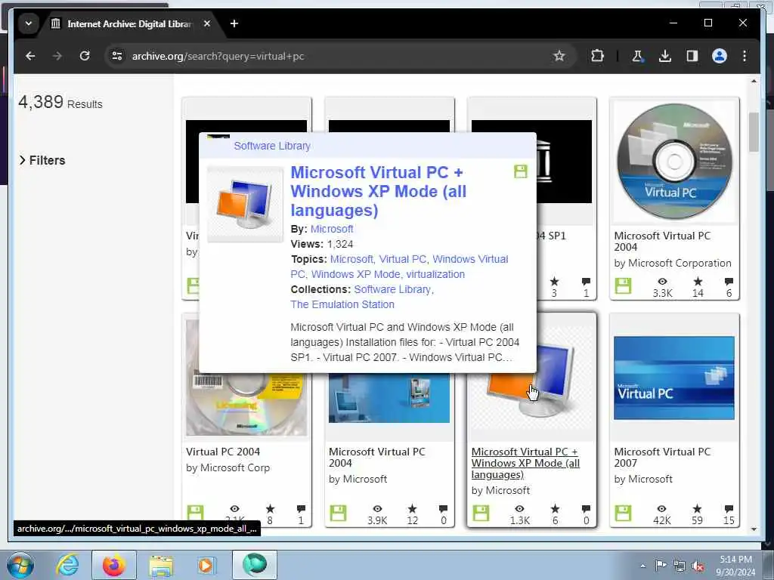Launch Internet Explorer from taskbar
The height and width of the screenshot is (580, 774).
[x=67, y=565]
